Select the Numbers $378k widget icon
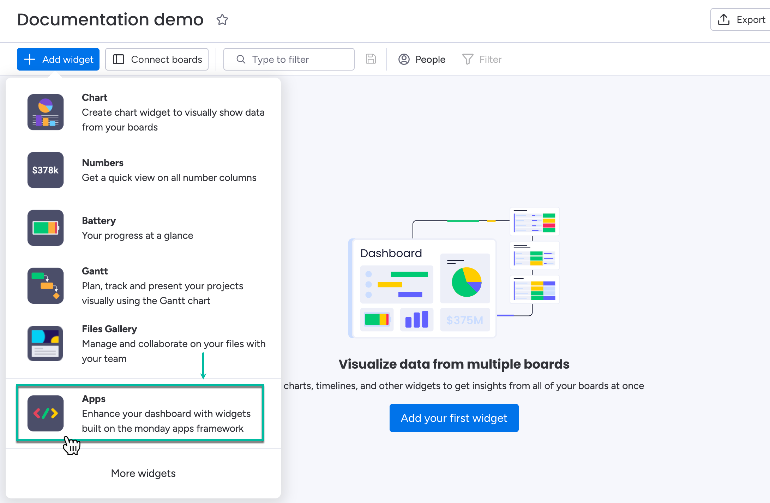The image size is (770, 503). 46,170
